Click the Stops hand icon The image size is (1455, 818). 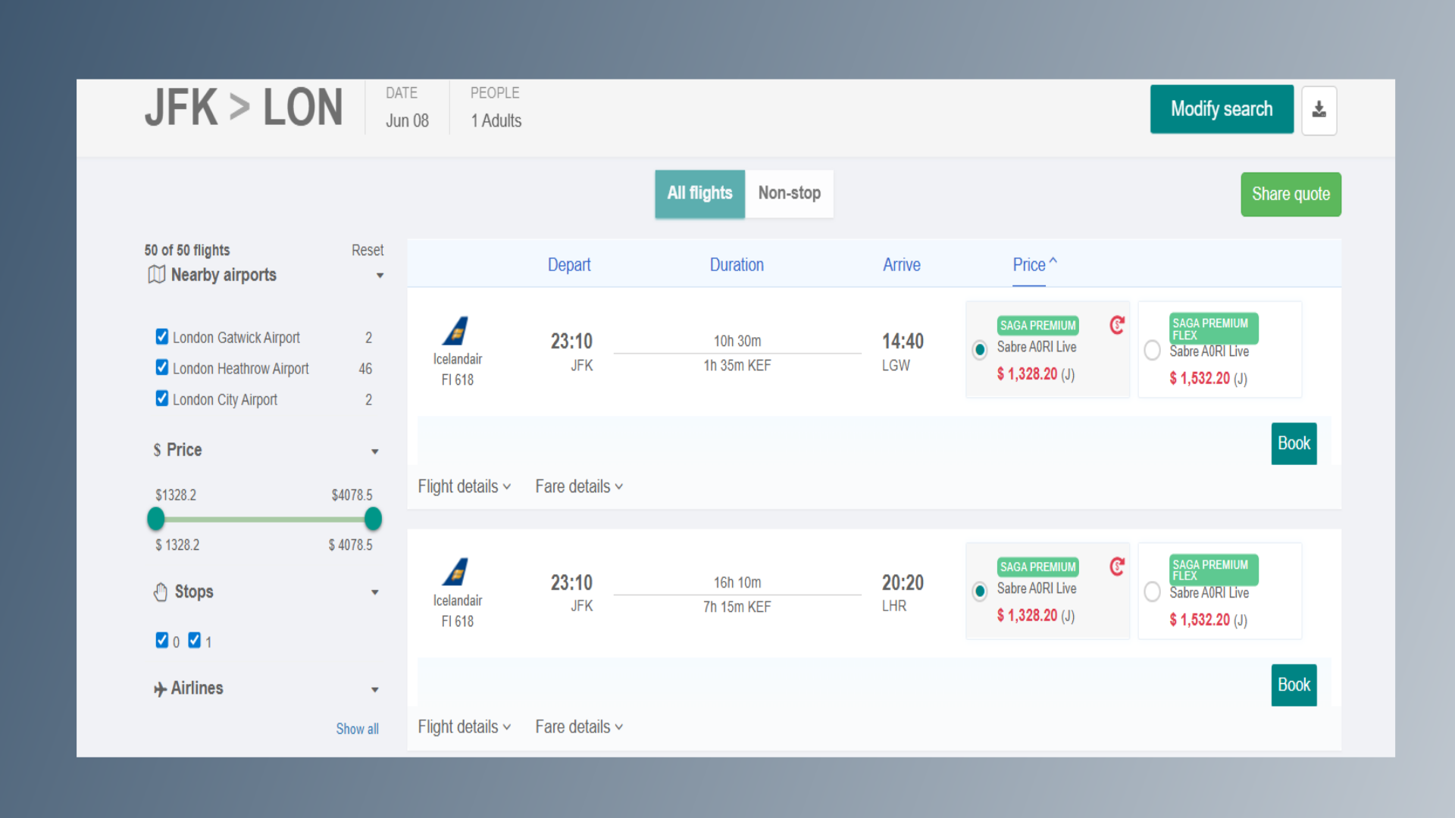(161, 592)
